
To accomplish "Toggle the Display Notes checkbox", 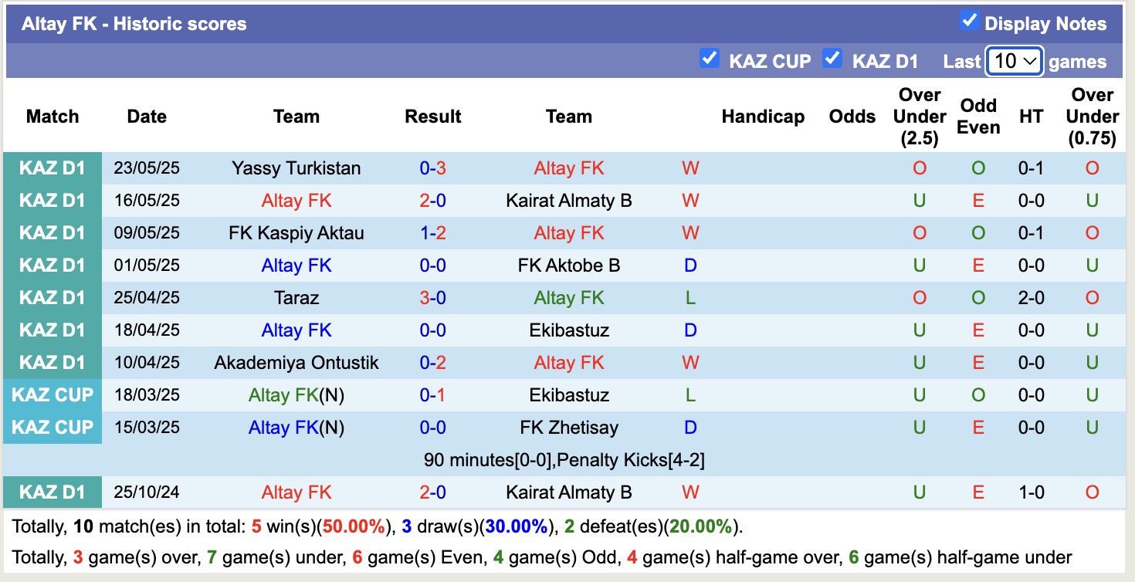I will click(968, 22).
